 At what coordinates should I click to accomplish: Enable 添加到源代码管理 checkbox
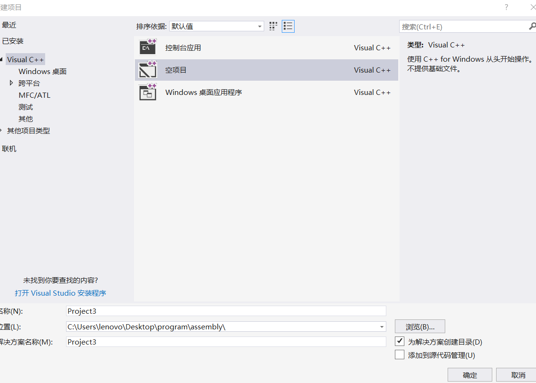pyautogui.click(x=399, y=355)
